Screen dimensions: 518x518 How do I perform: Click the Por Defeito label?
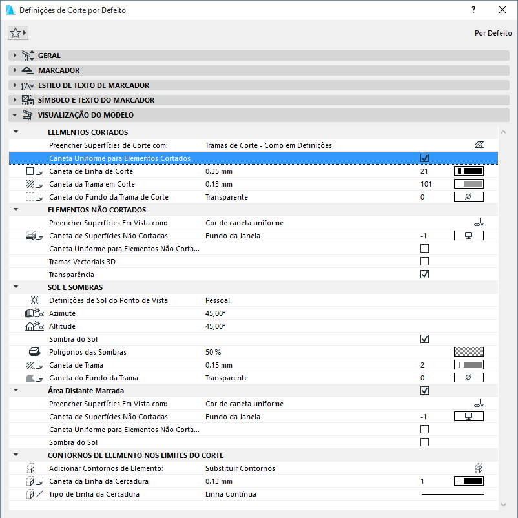(x=493, y=33)
